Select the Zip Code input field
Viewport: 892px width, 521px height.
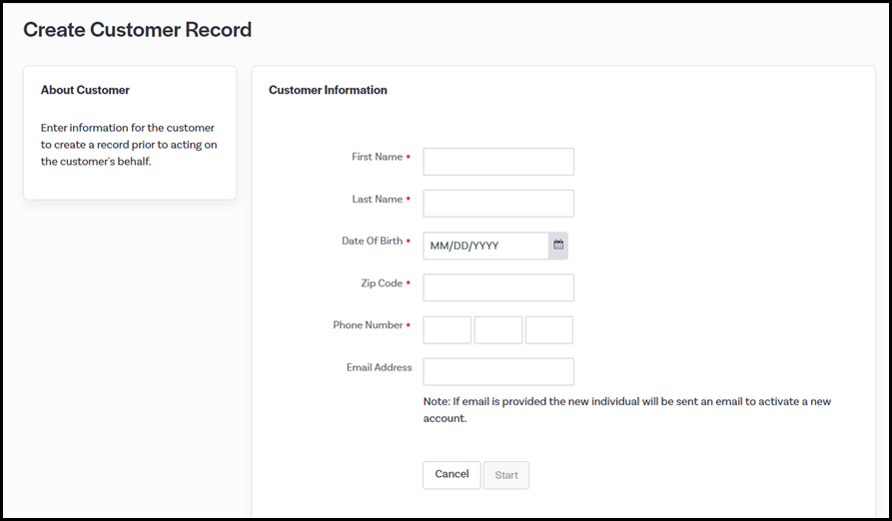tap(498, 287)
